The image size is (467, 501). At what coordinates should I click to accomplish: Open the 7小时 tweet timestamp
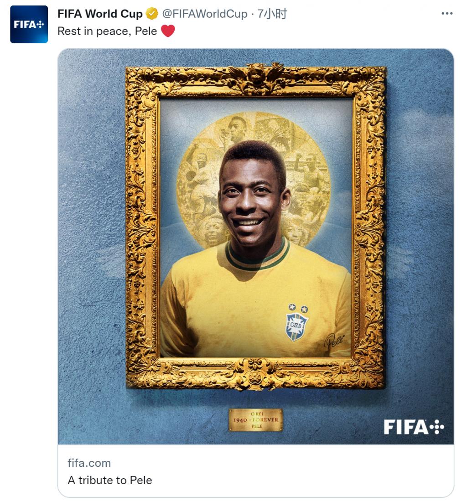coord(272,14)
